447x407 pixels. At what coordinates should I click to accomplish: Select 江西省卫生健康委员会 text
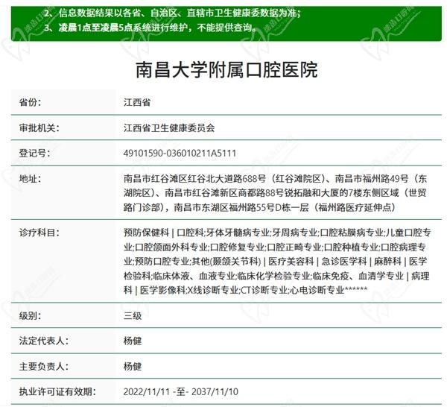[x=169, y=127]
